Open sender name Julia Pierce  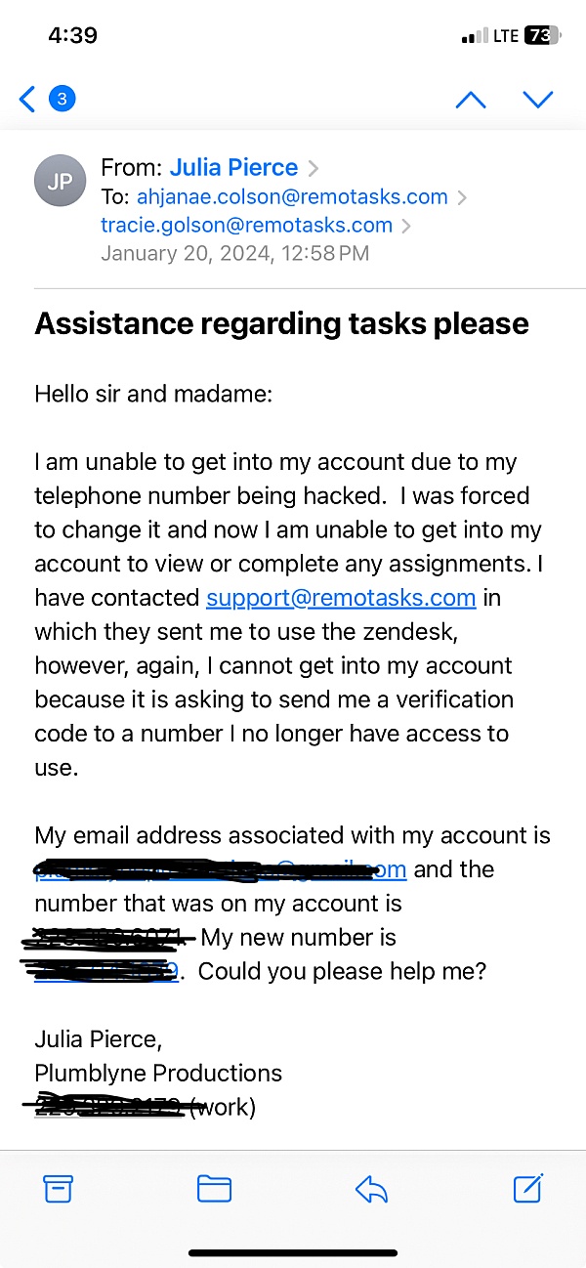click(233, 167)
